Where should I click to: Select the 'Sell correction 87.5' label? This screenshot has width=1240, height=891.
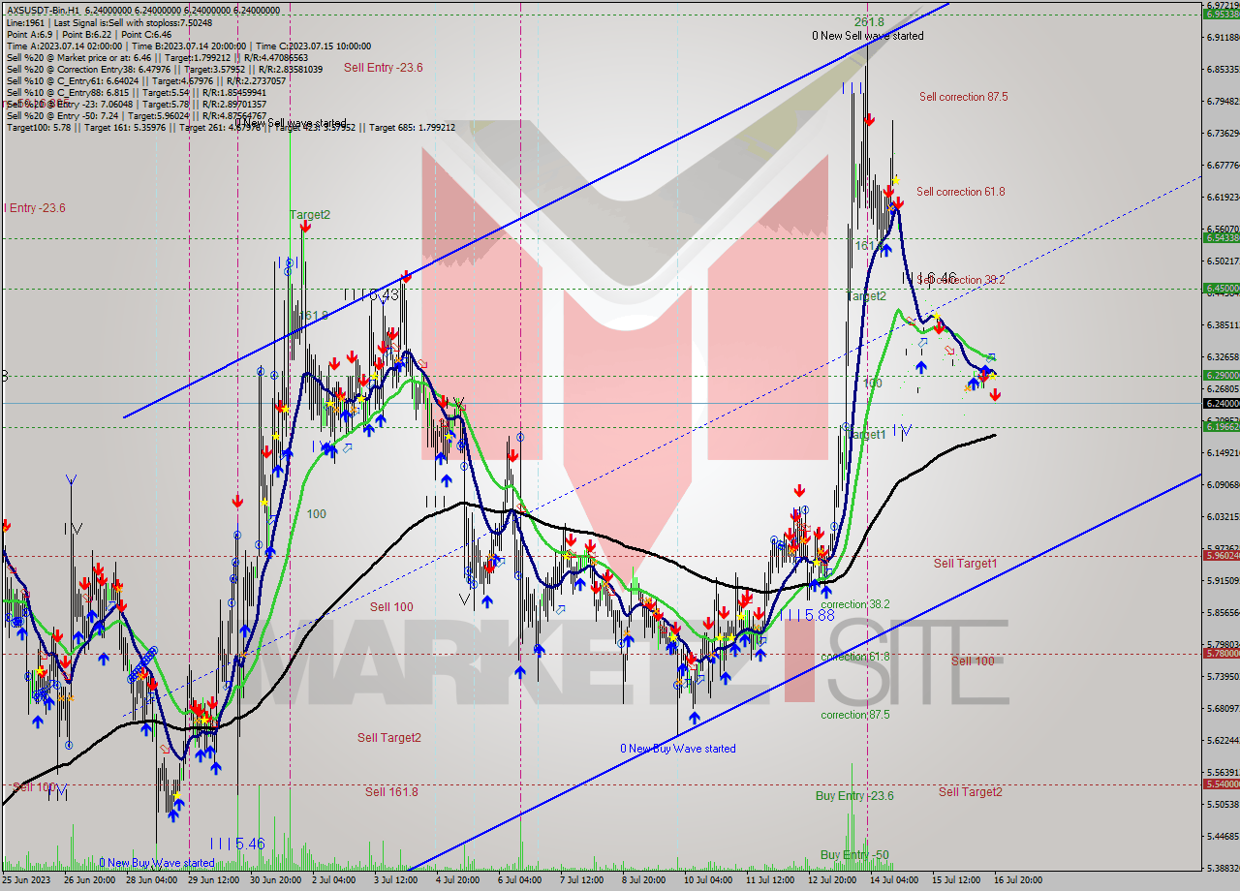point(963,97)
